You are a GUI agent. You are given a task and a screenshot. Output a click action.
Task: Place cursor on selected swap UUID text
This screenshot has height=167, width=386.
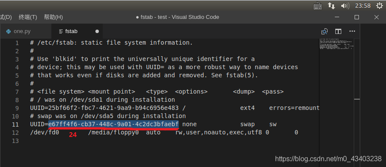pyautogui.click(x=113, y=124)
